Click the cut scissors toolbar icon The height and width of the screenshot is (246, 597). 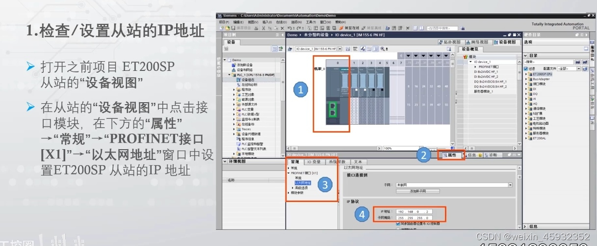click(263, 28)
